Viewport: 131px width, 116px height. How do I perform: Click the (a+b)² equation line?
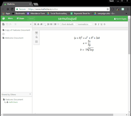tap(87, 38)
